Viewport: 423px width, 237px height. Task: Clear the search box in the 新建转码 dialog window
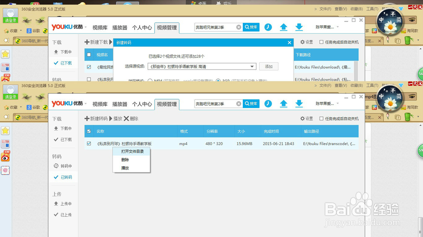[x=239, y=27]
